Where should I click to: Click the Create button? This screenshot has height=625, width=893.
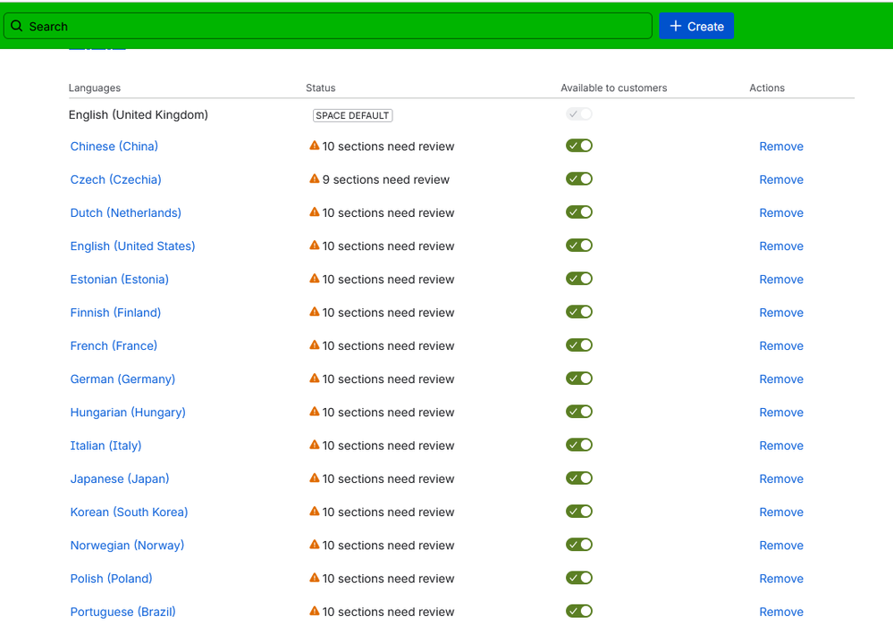coord(696,26)
